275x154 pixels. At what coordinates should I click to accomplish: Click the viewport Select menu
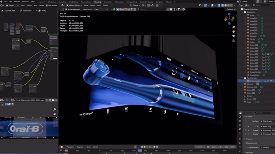[92, 5]
